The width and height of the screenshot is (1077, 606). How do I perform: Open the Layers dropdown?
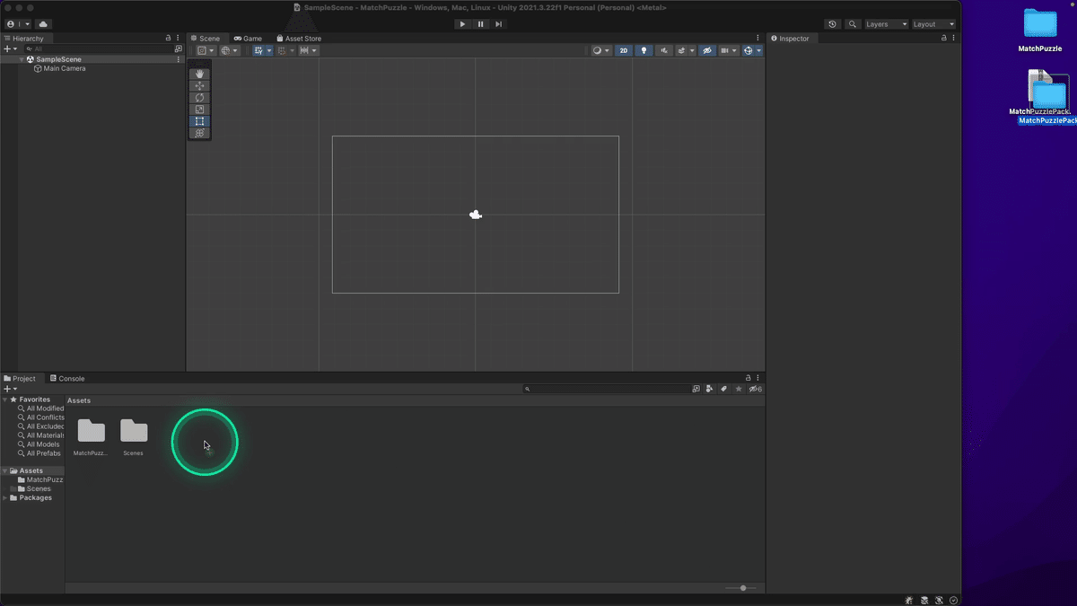[886, 24]
